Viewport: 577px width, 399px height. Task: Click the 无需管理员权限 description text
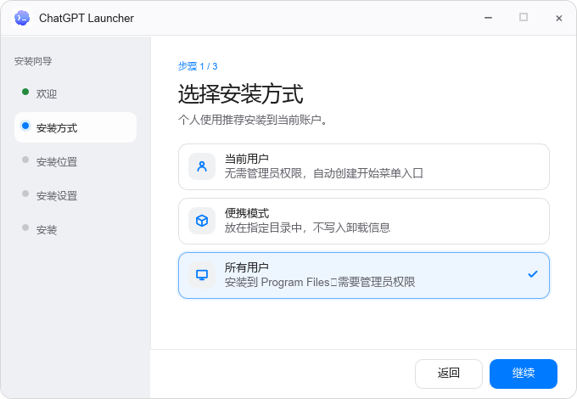point(324,173)
